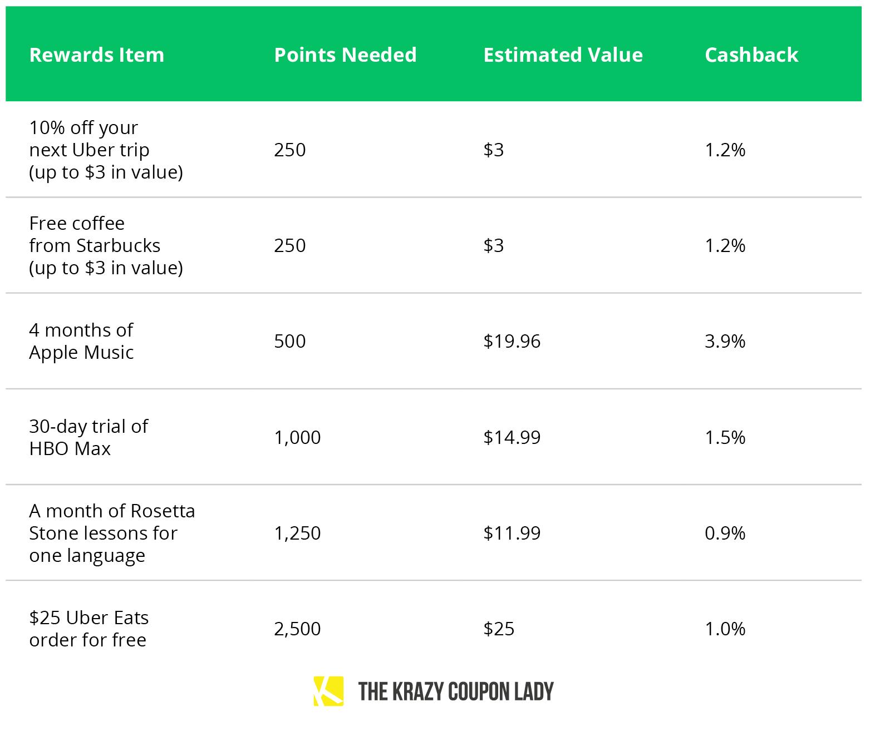Select the Rewards Item column header
The height and width of the screenshot is (736, 870).
coord(97,55)
